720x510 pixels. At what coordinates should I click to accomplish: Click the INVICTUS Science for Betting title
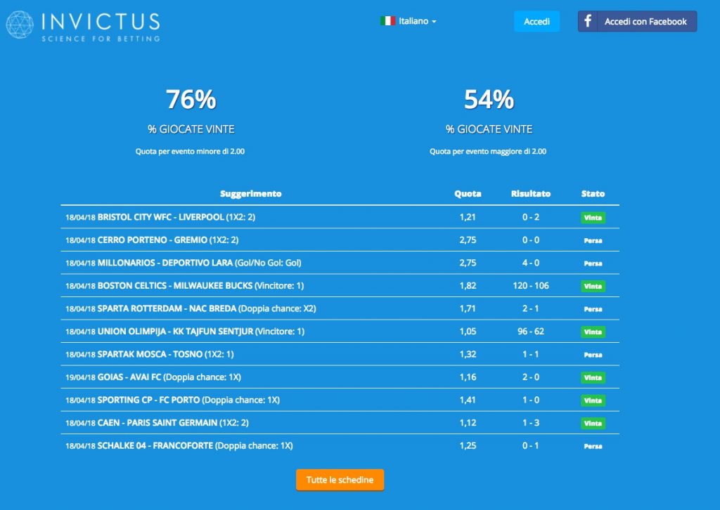[x=101, y=27]
